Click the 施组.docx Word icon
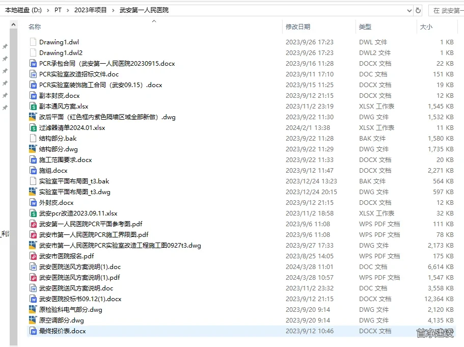Viewport: 464px width, 347px height. coord(33,171)
